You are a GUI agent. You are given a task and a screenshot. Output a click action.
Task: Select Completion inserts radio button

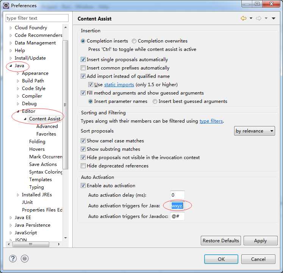[x=83, y=41]
